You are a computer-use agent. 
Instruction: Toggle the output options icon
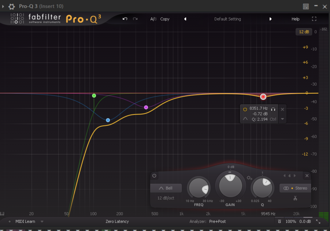[x=279, y=221]
